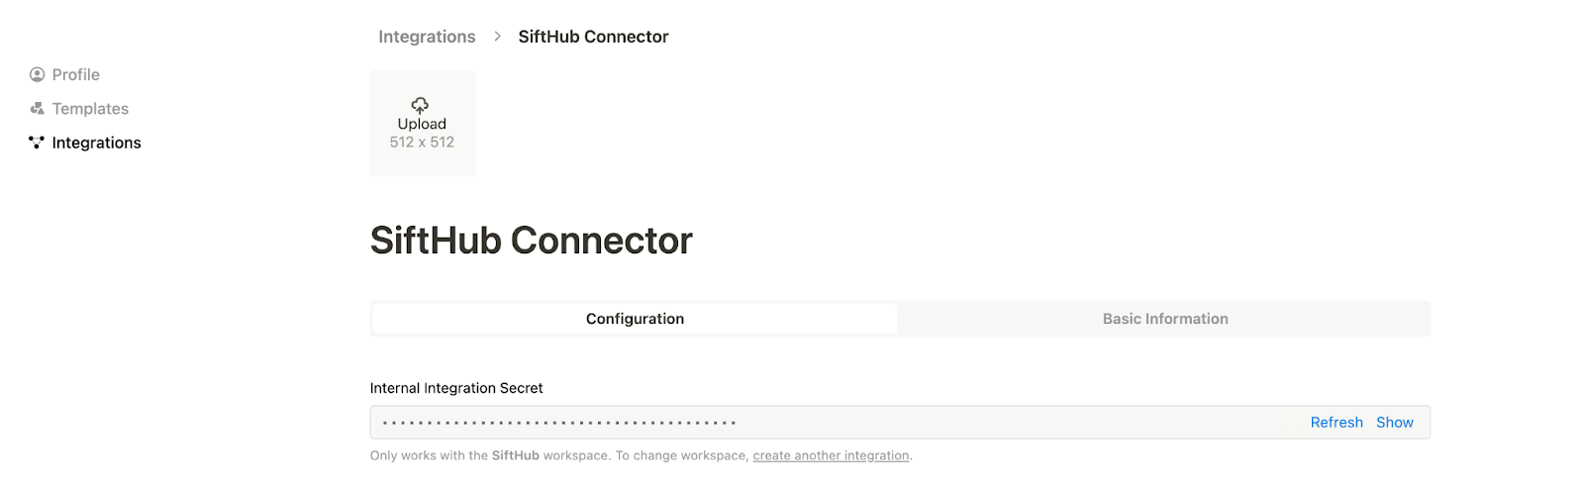This screenshot has width=1584, height=493.
Task: Switch to the Basic Information tab
Action: 1165,319
